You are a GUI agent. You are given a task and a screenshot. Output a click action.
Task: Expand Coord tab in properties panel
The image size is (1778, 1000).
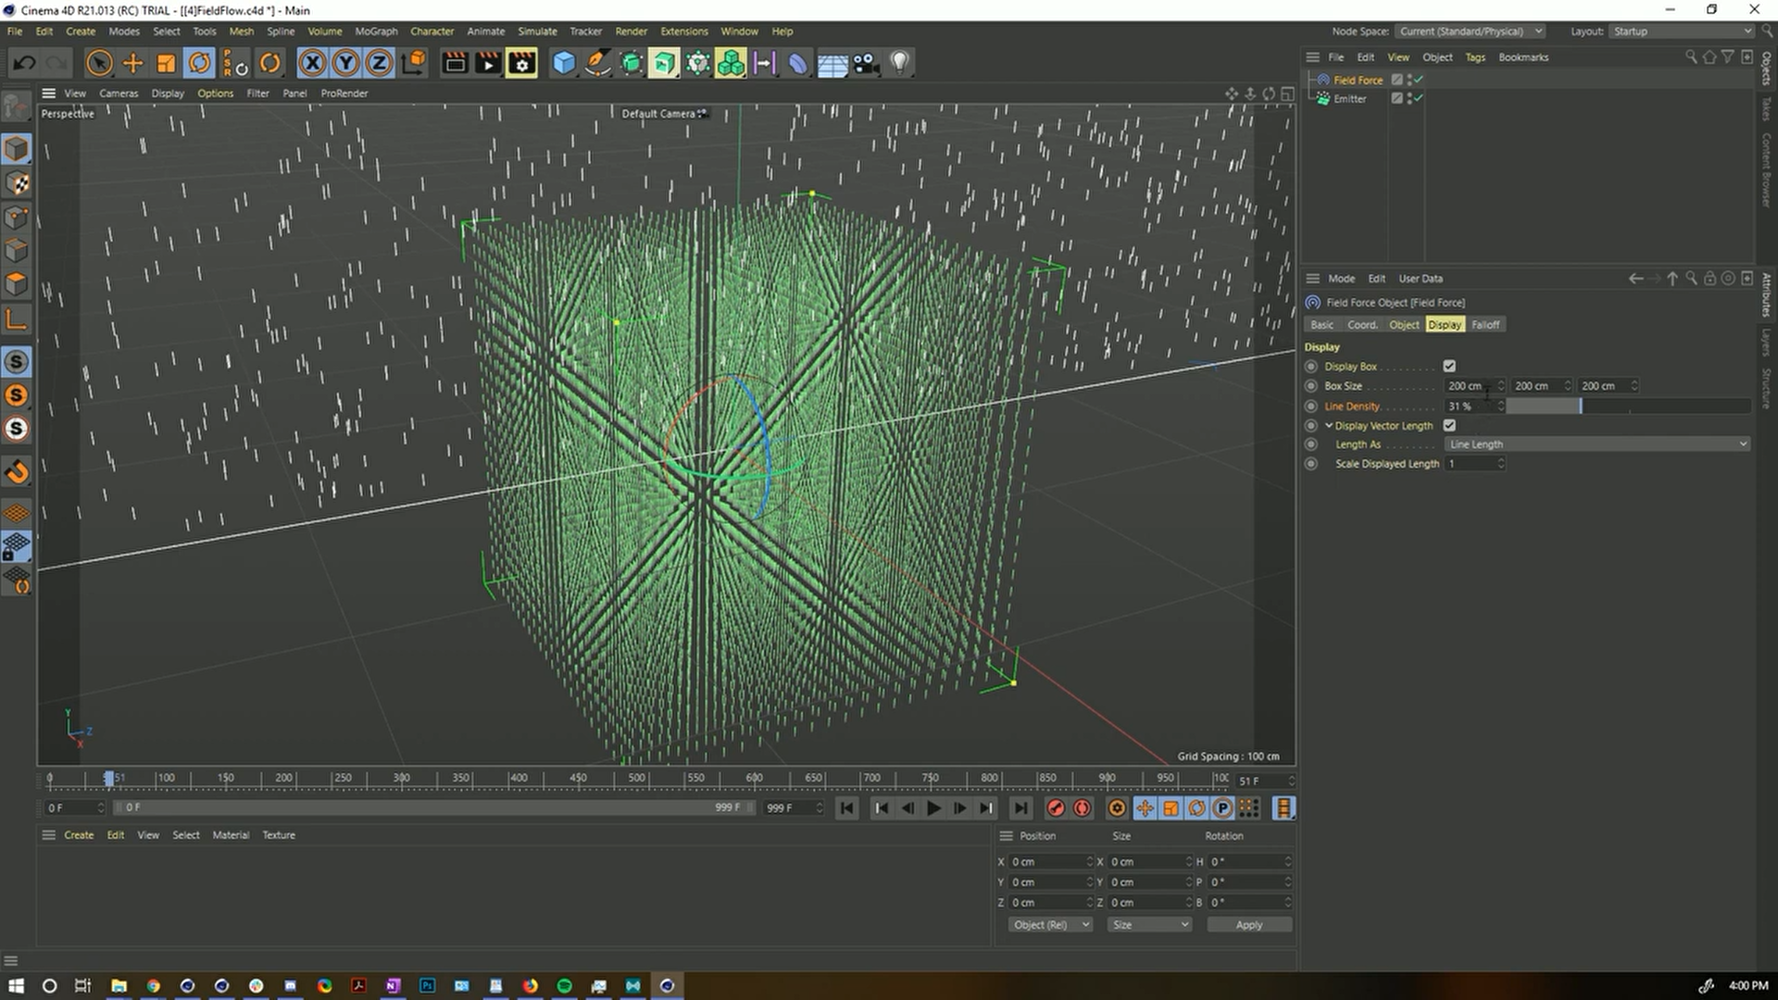pyautogui.click(x=1361, y=323)
